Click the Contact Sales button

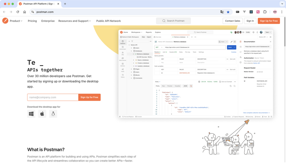coord(233,21)
